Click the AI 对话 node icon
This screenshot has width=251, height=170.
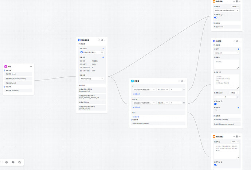click(x=214, y=41)
